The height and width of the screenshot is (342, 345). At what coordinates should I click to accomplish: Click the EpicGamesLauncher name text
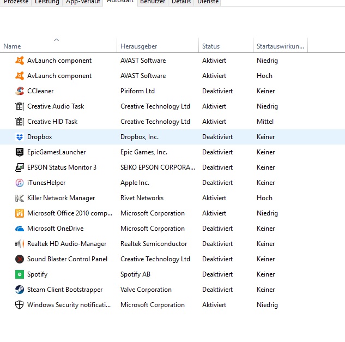point(56,152)
